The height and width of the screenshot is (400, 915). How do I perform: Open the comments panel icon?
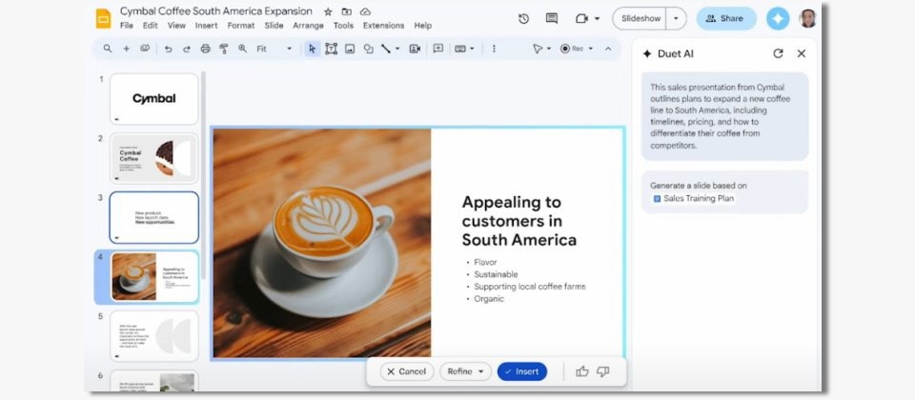click(x=551, y=18)
